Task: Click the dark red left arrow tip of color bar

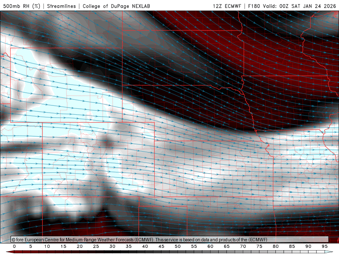Action: click(10, 252)
